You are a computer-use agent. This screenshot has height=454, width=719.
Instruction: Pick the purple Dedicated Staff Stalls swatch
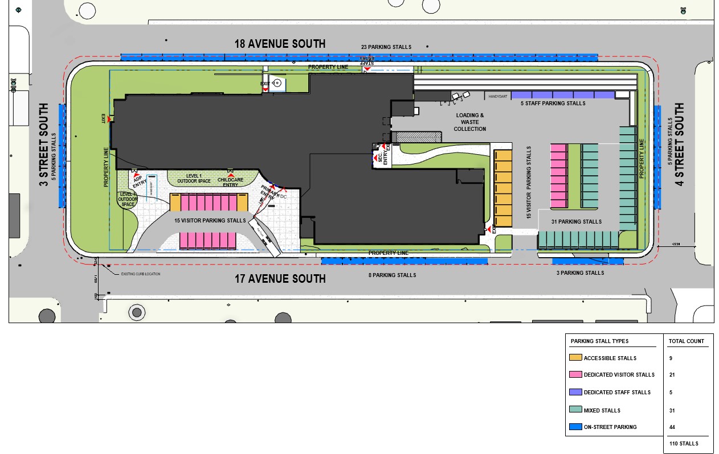tap(575, 393)
